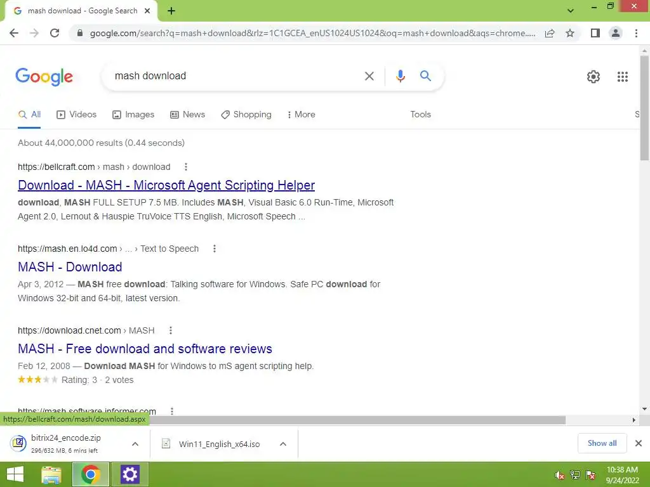Open Win11_English_x64.iso download item
Image resolution: width=650 pixels, height=487 pixels.
coord(211,444)
